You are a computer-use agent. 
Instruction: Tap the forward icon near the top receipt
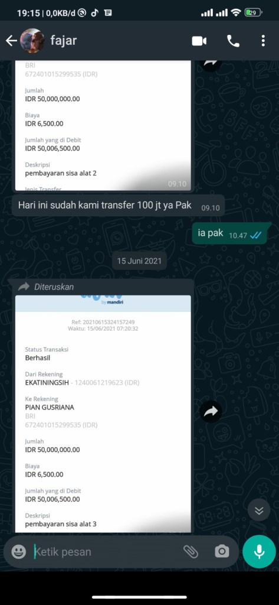[211, 64]
